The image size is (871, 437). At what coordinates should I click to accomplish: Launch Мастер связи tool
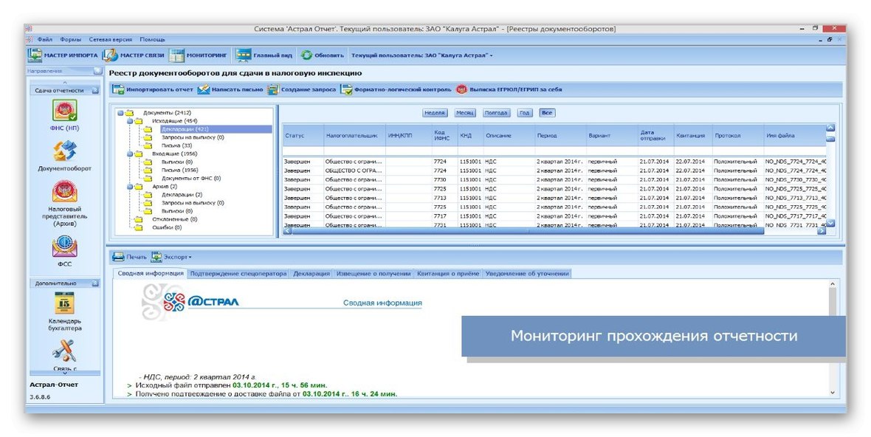tap(134, 55)
